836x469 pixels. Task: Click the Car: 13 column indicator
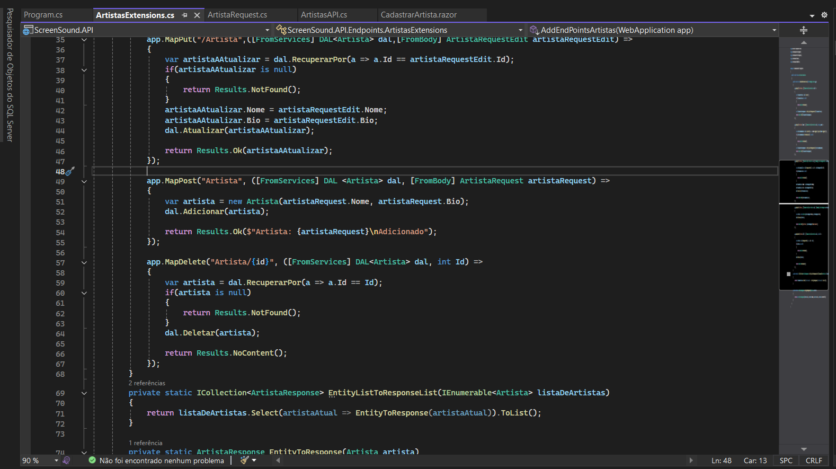[755, 461]
